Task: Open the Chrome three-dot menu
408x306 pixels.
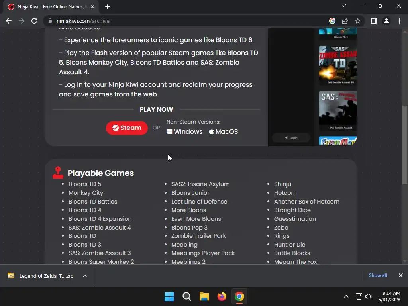Action: pyautogui.click(x=399, y=21)
